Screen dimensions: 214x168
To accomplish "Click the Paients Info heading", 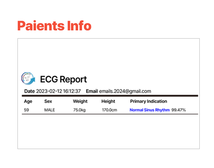I will coord(54,26).
